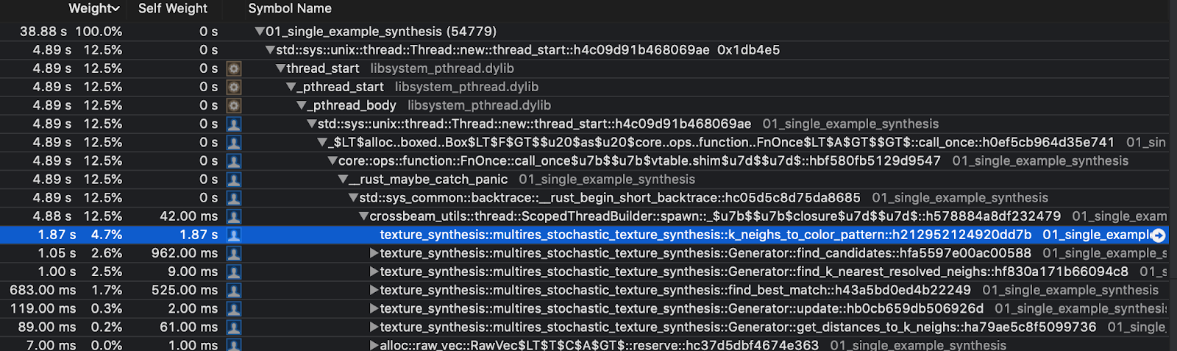The width and height of the screenshot is (1177, 351).
Task: Click the Self Weight column header
Action: click(173, 9)
